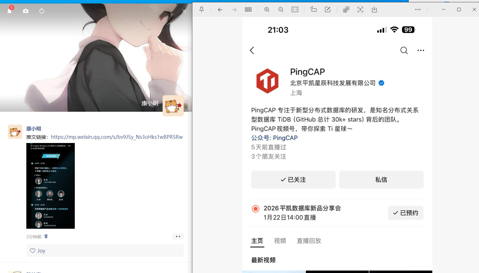Image resolution: width=479 pixels, height=273 pixels.
Task: Zoom in on the image
Action: [x=267, y=10]
